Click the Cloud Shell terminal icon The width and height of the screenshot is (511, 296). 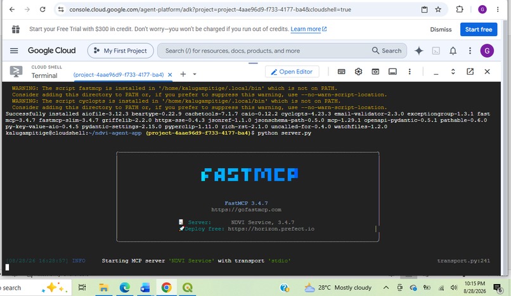[x=16, y=72]
